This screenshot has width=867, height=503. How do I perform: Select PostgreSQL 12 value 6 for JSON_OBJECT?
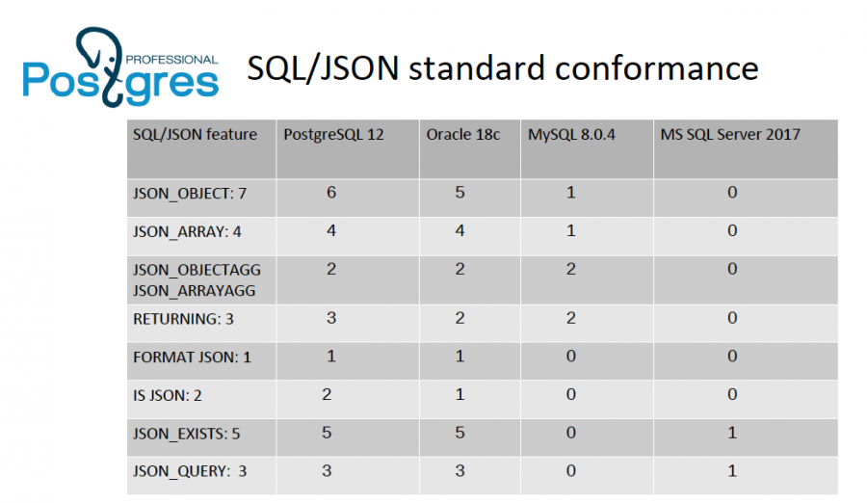pyautogui.click(x=331, y=193)
